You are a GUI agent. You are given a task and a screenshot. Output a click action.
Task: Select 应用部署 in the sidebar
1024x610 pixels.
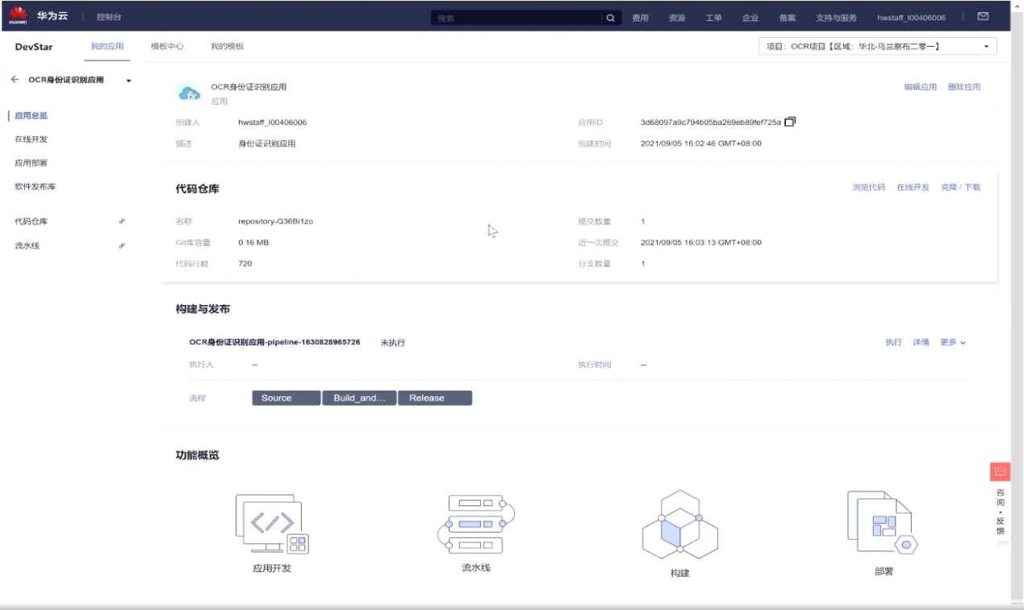[x=31, y=163]
